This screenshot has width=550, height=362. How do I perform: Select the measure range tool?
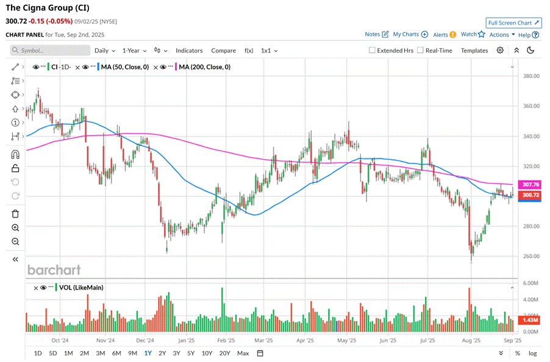tap(15, 137)
